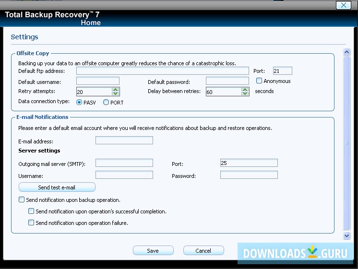Click the Delay between retries value field
This screenshot has width=358, height=269.
click(x=224, y=92)
